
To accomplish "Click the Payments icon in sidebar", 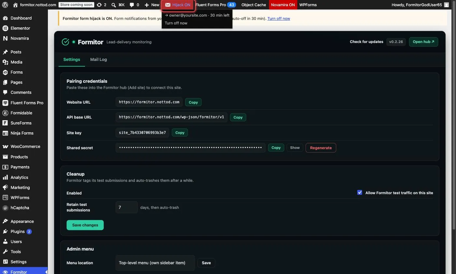I will (5, 167).
